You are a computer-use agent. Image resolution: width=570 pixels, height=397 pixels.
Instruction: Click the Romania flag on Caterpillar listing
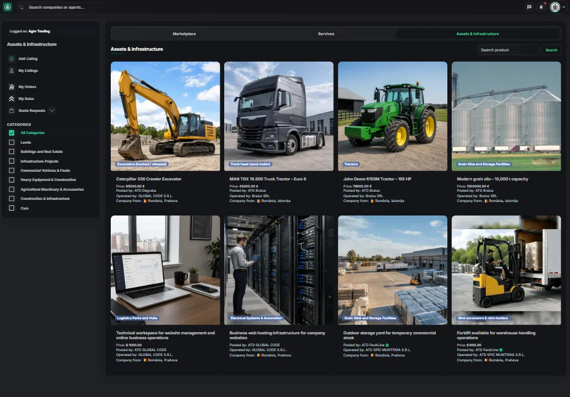145,201
